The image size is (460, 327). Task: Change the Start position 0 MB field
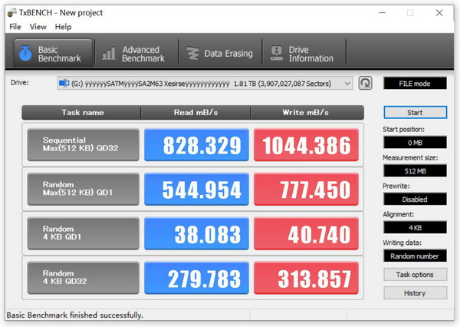pyautogui.click(x=415, y=143)
